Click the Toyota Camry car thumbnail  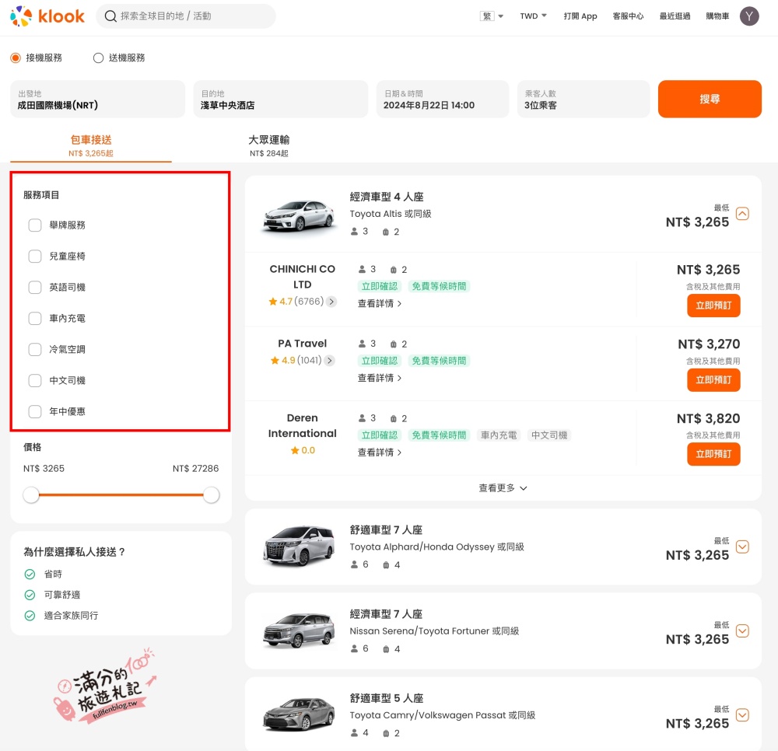300,714
